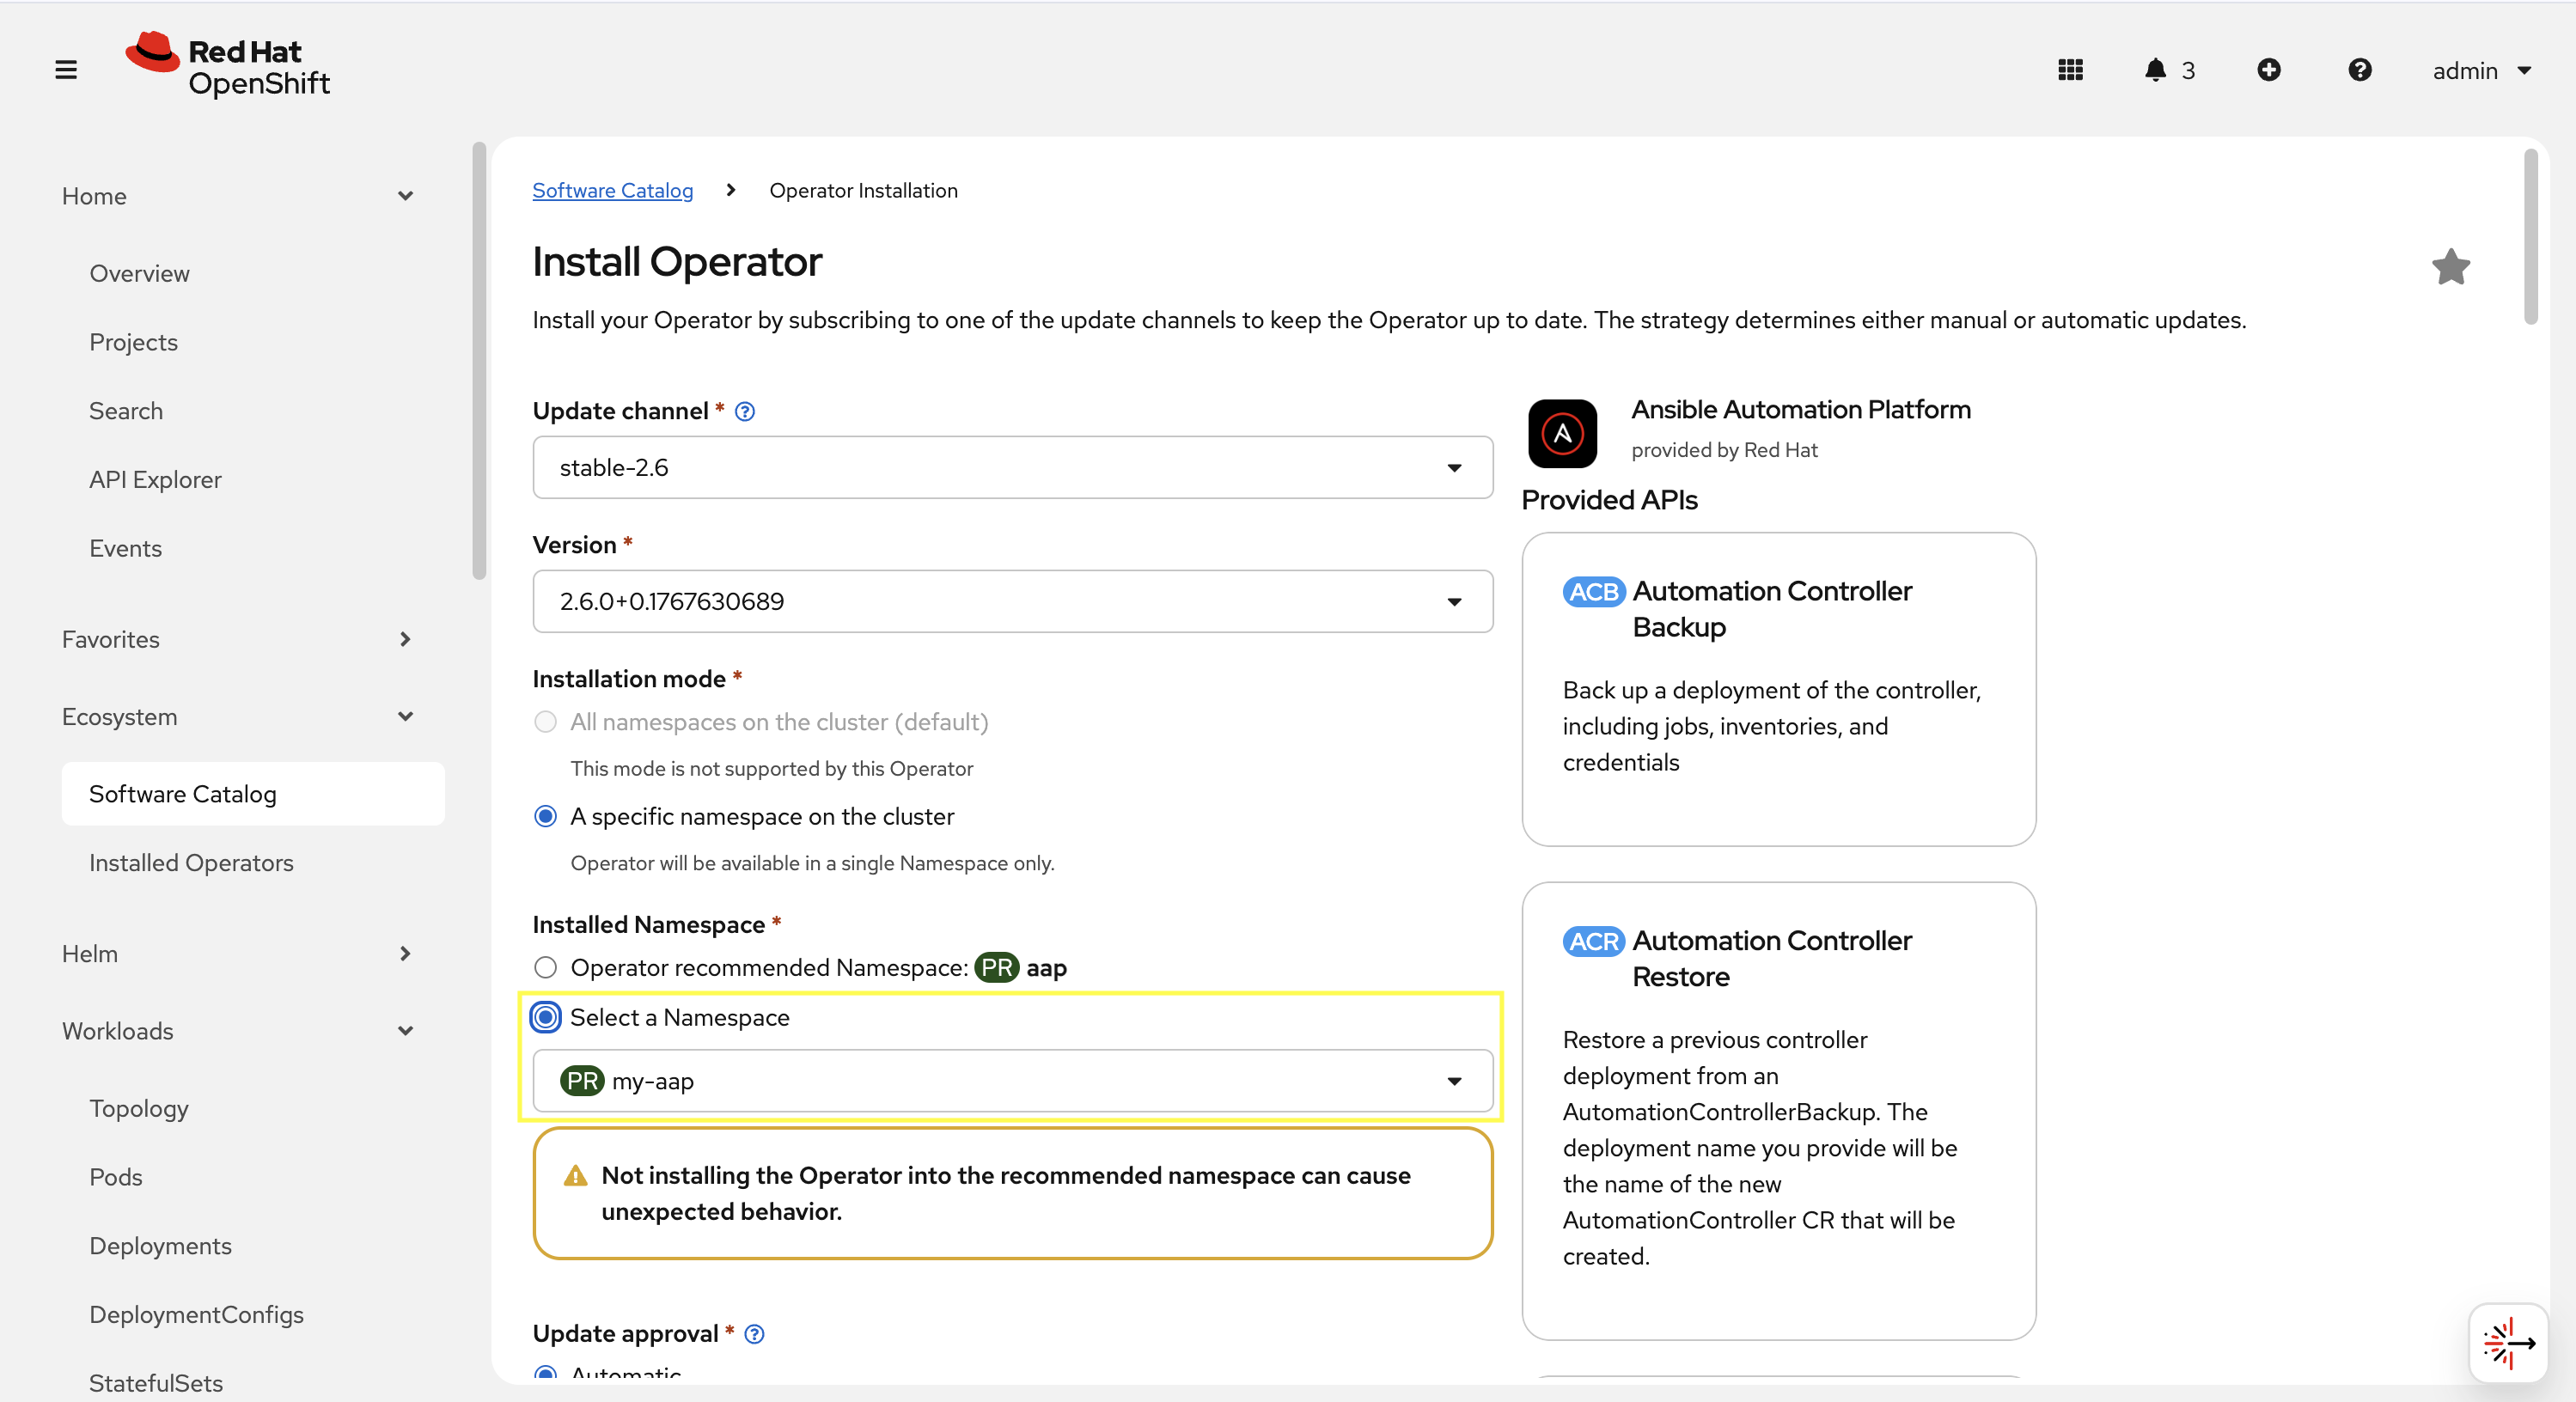Click the quick create plus icon

[x=2268, y=70]
